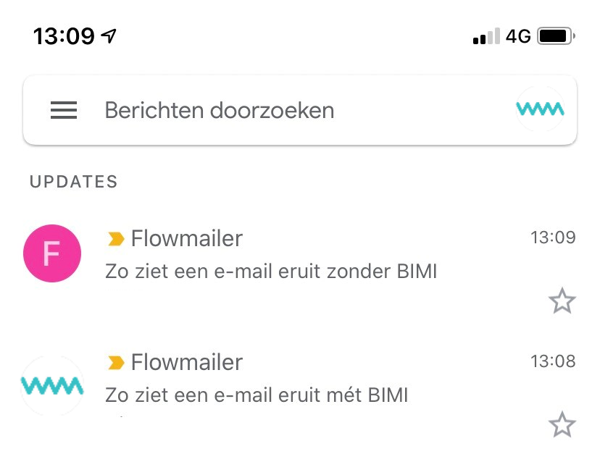The width and height of the screenshot is (600, 454).
Task: Tap Flowmailer sender name on 13:09 email
Action: point(186,238)
